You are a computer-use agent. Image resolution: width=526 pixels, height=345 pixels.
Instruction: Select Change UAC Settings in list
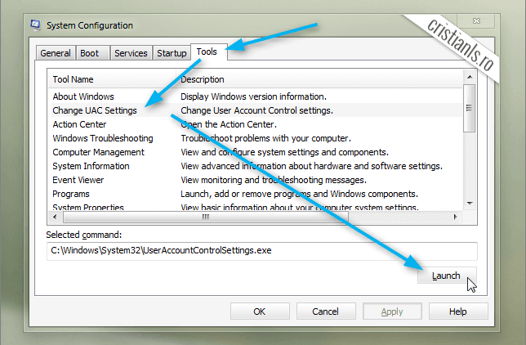pos(95,110)
